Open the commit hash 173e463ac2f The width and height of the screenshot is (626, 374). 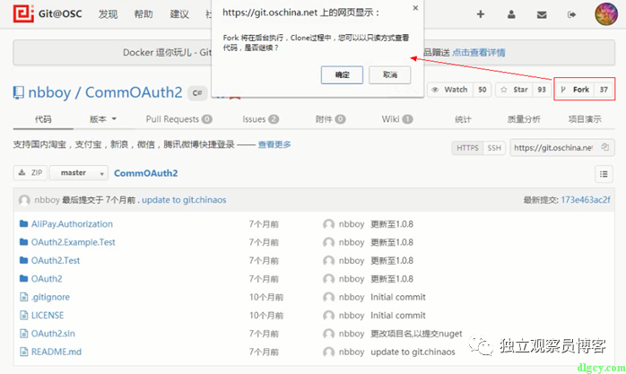[586, 200]
